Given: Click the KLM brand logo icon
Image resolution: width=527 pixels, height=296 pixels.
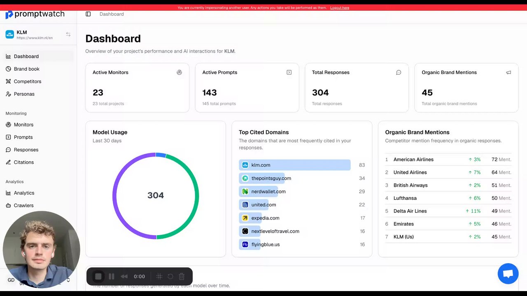Looking at the screenshot, I should click(x=9, y=35).
